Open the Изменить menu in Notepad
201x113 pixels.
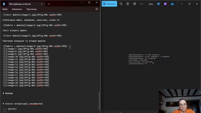coord(17,9)
